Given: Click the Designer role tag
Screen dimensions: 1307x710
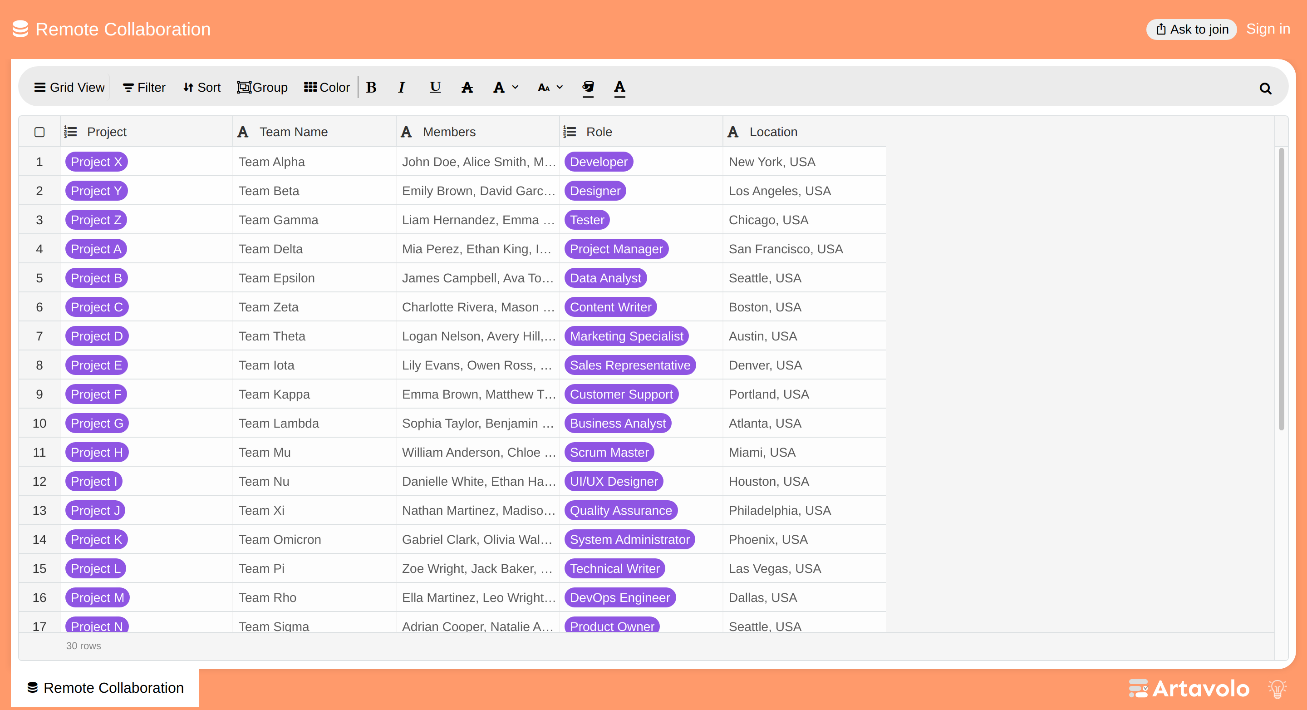Looking at the screenshot, I should coord(595,191).
